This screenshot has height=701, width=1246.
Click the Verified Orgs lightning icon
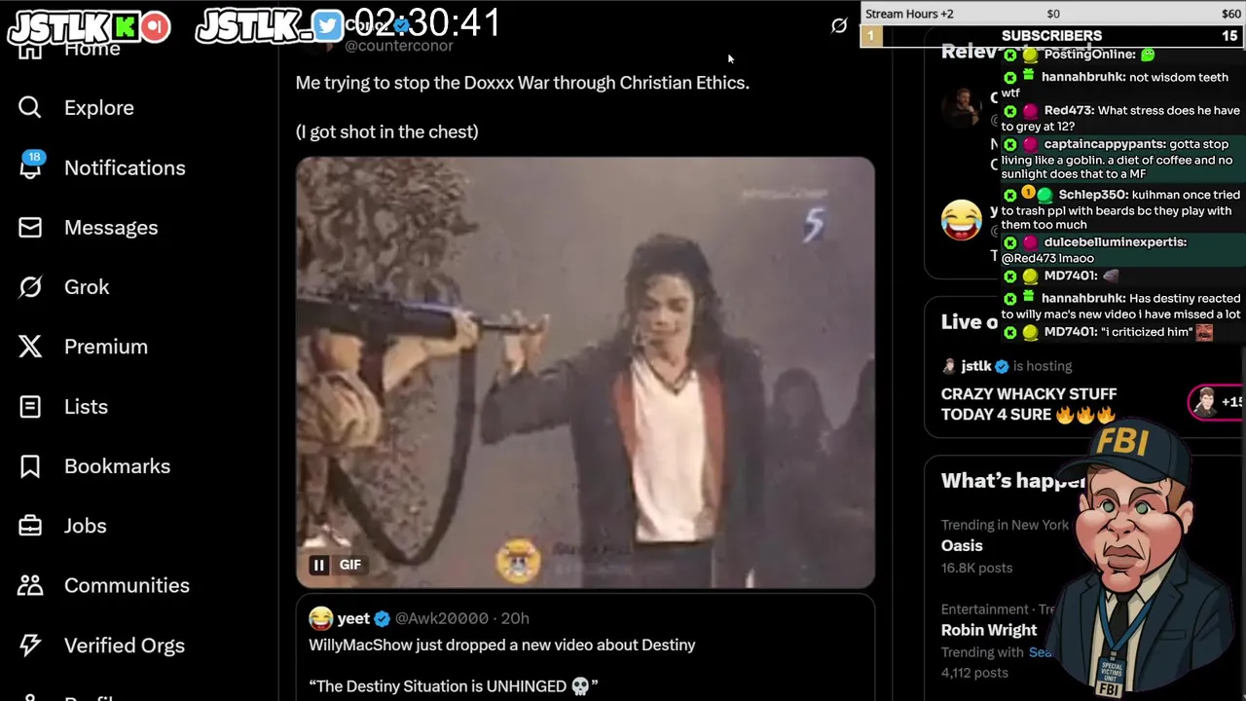30,645
